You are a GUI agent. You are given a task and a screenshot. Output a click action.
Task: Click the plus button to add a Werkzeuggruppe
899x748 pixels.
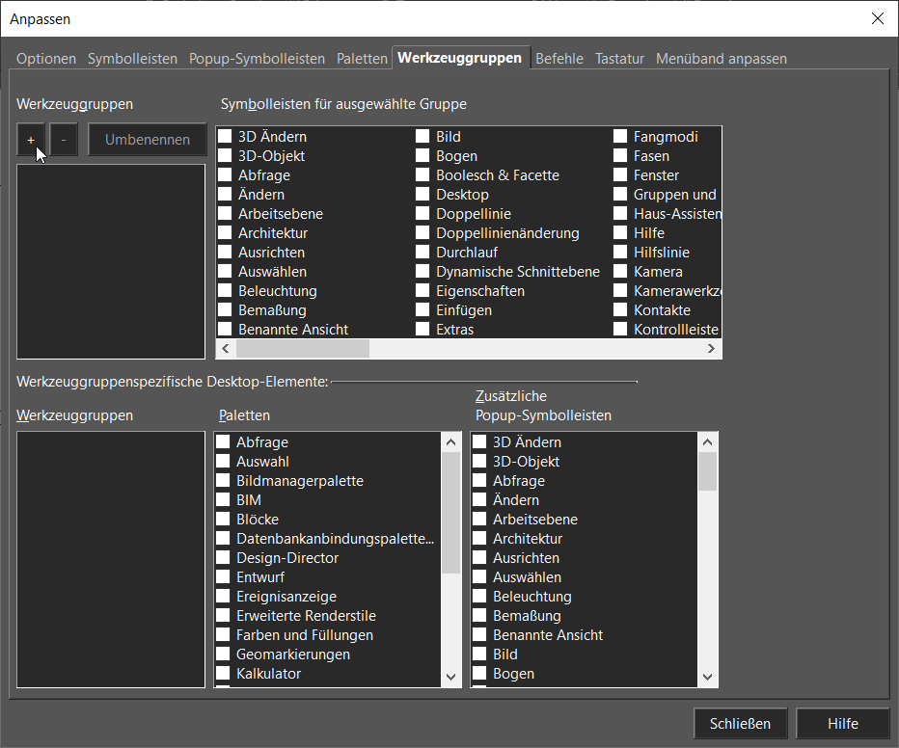pos(31,140)
